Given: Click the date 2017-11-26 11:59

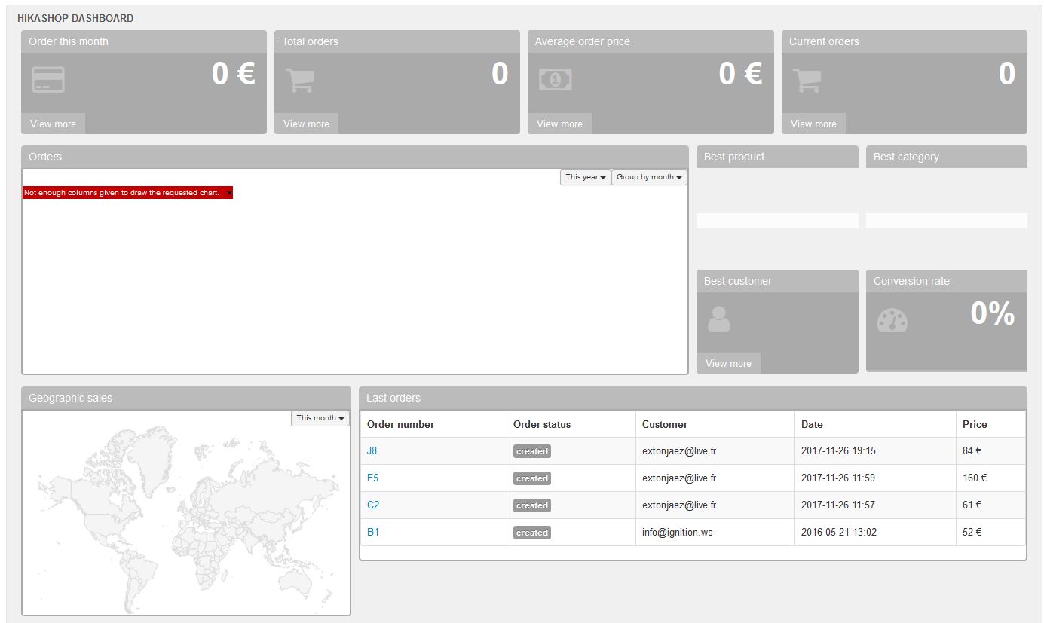Looking at the screenshot, I should click(x=838, y=478).
